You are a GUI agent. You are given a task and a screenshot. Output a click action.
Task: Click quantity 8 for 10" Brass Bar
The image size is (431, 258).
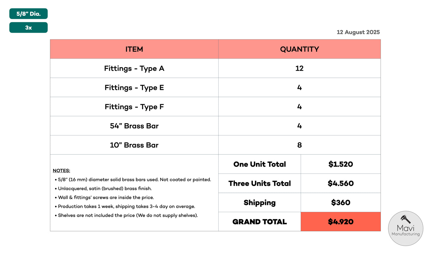(x=299, y=145)
